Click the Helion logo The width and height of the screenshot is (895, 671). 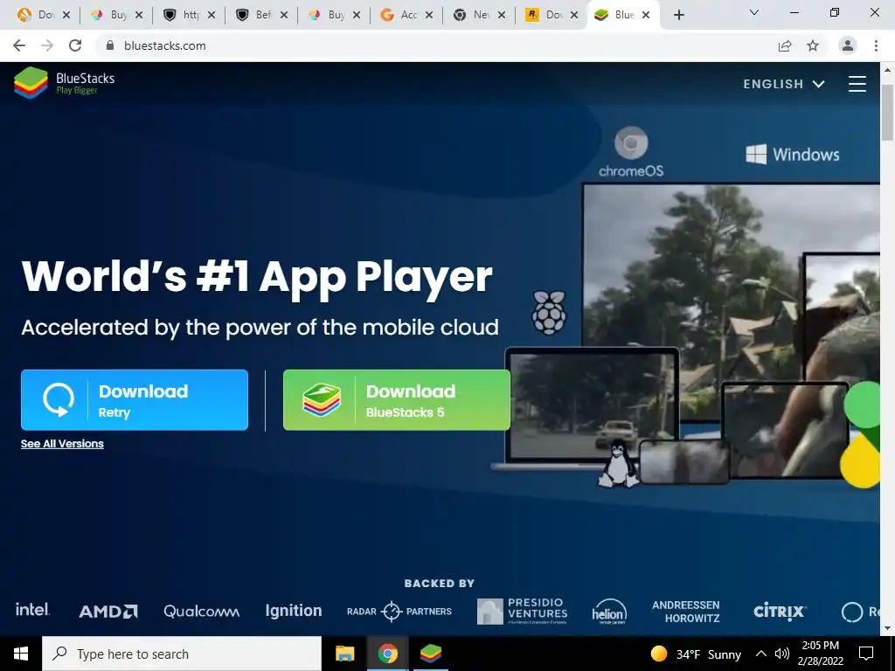[609, 612]
